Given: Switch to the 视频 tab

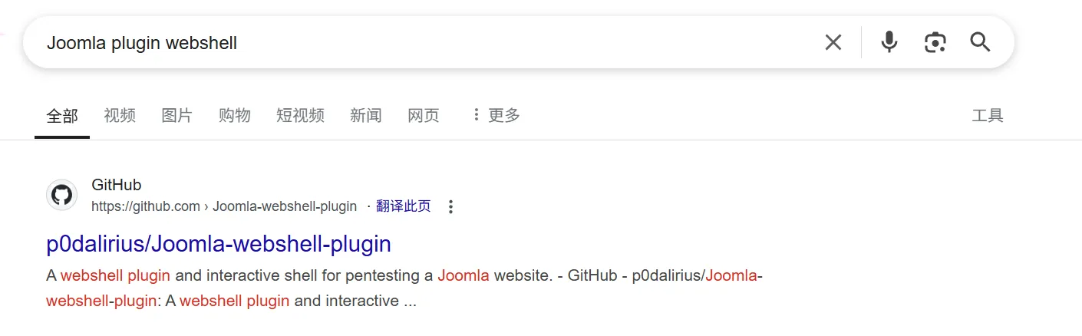Looking at the screenshot, I should 120,115.
